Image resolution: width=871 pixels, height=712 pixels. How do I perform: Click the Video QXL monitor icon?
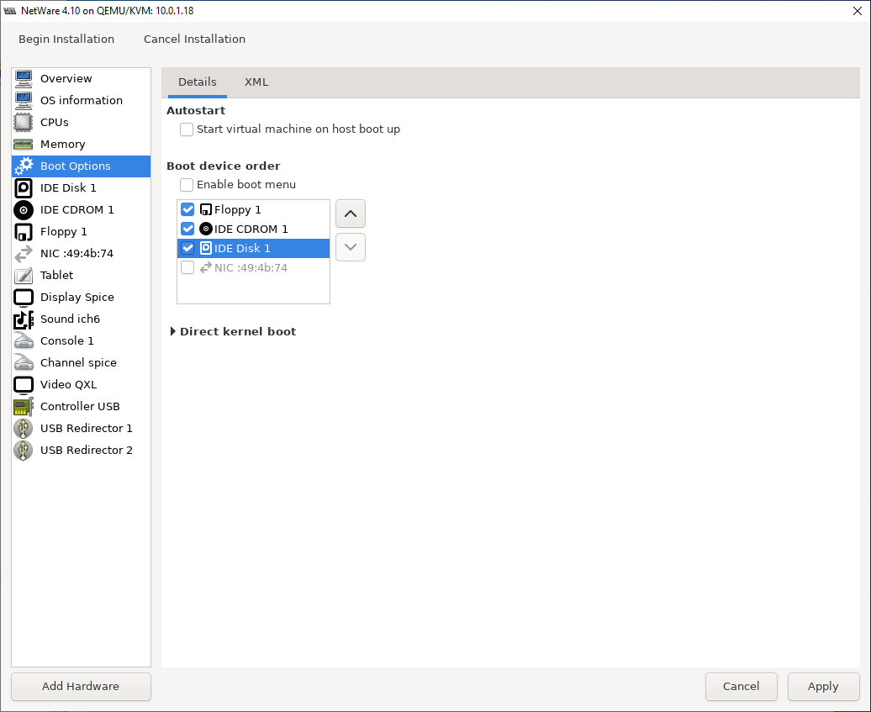(x=24, y=385)
